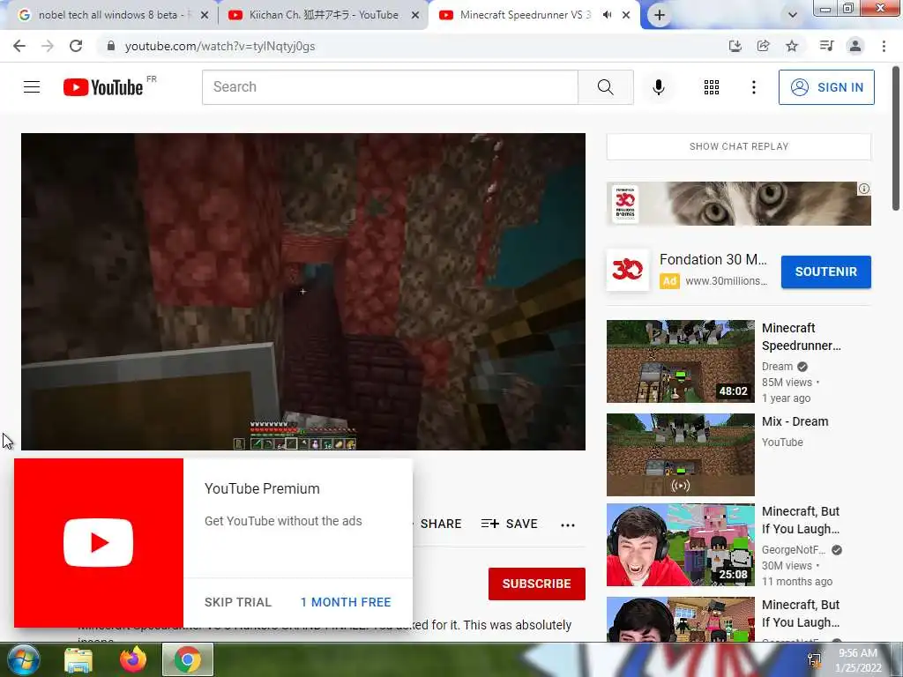Viewport: 903px width, 677px height.
Task: Open the taskbar clock showing 9:56 AM
Action: [858, 660]
